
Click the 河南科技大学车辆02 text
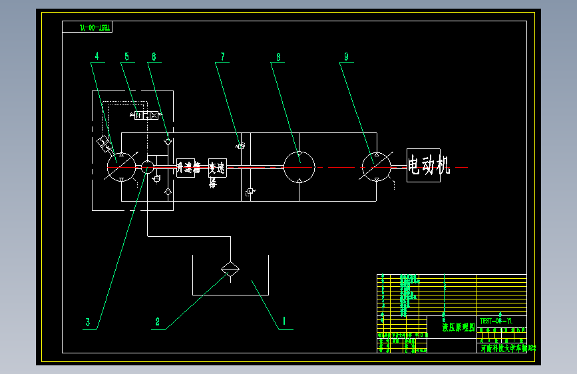click(508, 348)
